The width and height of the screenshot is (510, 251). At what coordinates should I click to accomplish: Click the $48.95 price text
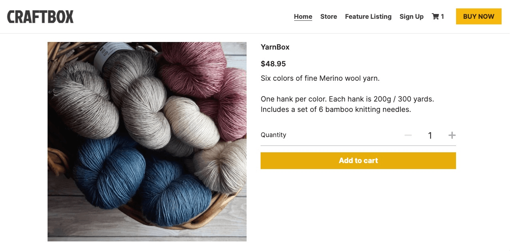point(273,64)
